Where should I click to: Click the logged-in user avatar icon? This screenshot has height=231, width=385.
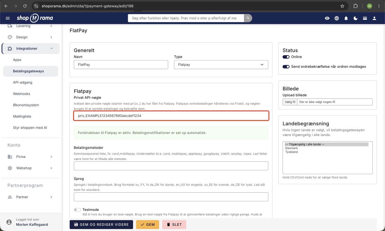[9, 222]
